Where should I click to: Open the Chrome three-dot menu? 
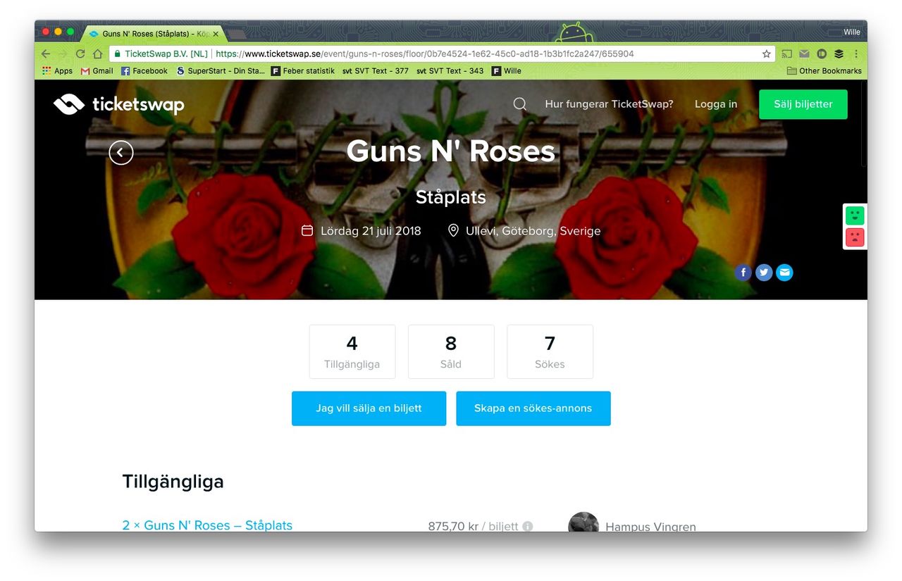pyautogui.click(x=856, y=54)
